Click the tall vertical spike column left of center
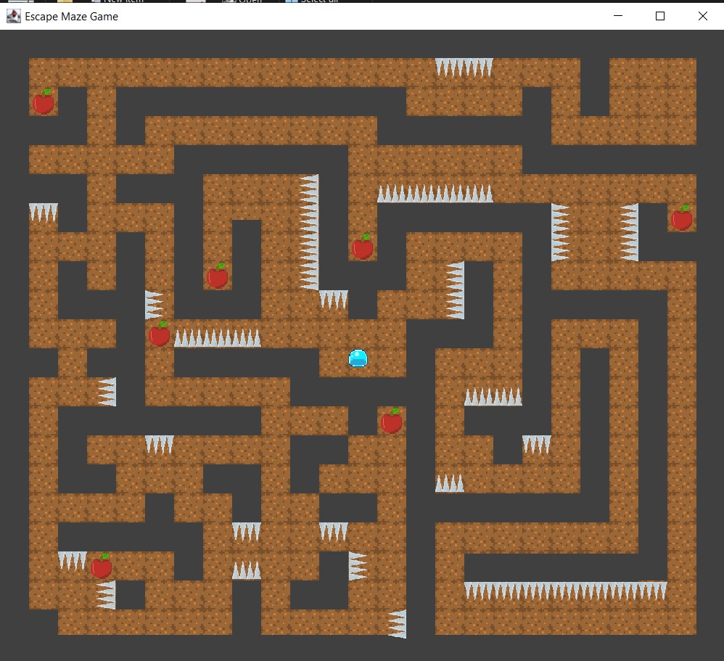 (309, 232)
